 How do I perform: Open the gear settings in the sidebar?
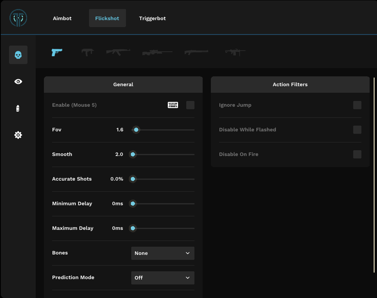click(18, 135)
